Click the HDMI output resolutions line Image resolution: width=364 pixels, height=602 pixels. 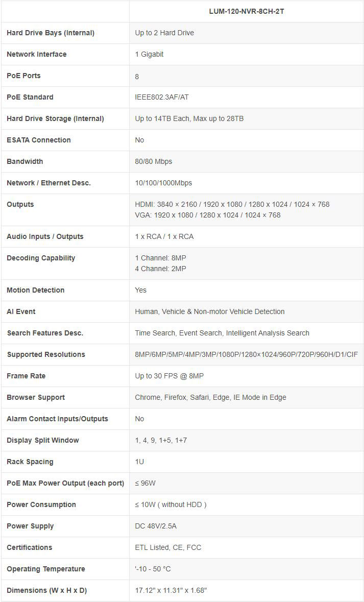click(232, 204)
